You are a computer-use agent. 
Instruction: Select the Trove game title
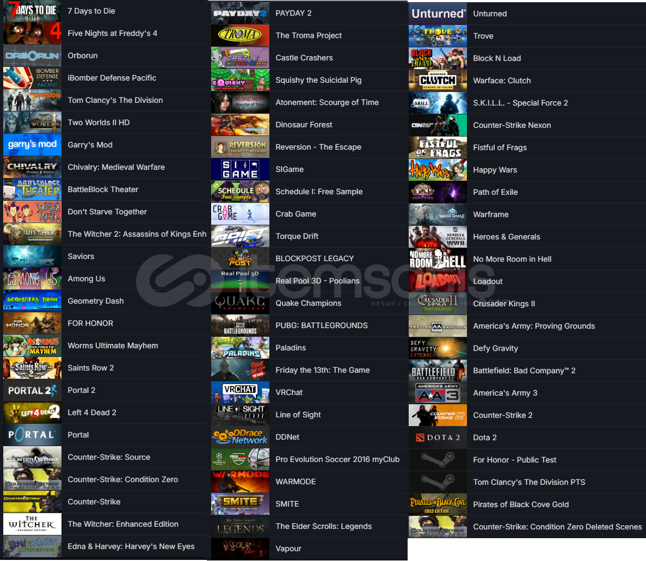tap(483, 36)
